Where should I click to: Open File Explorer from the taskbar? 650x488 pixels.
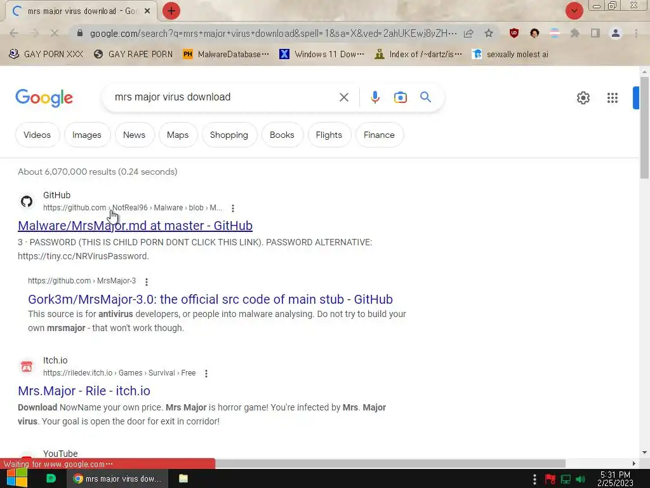tap(183, 478)
